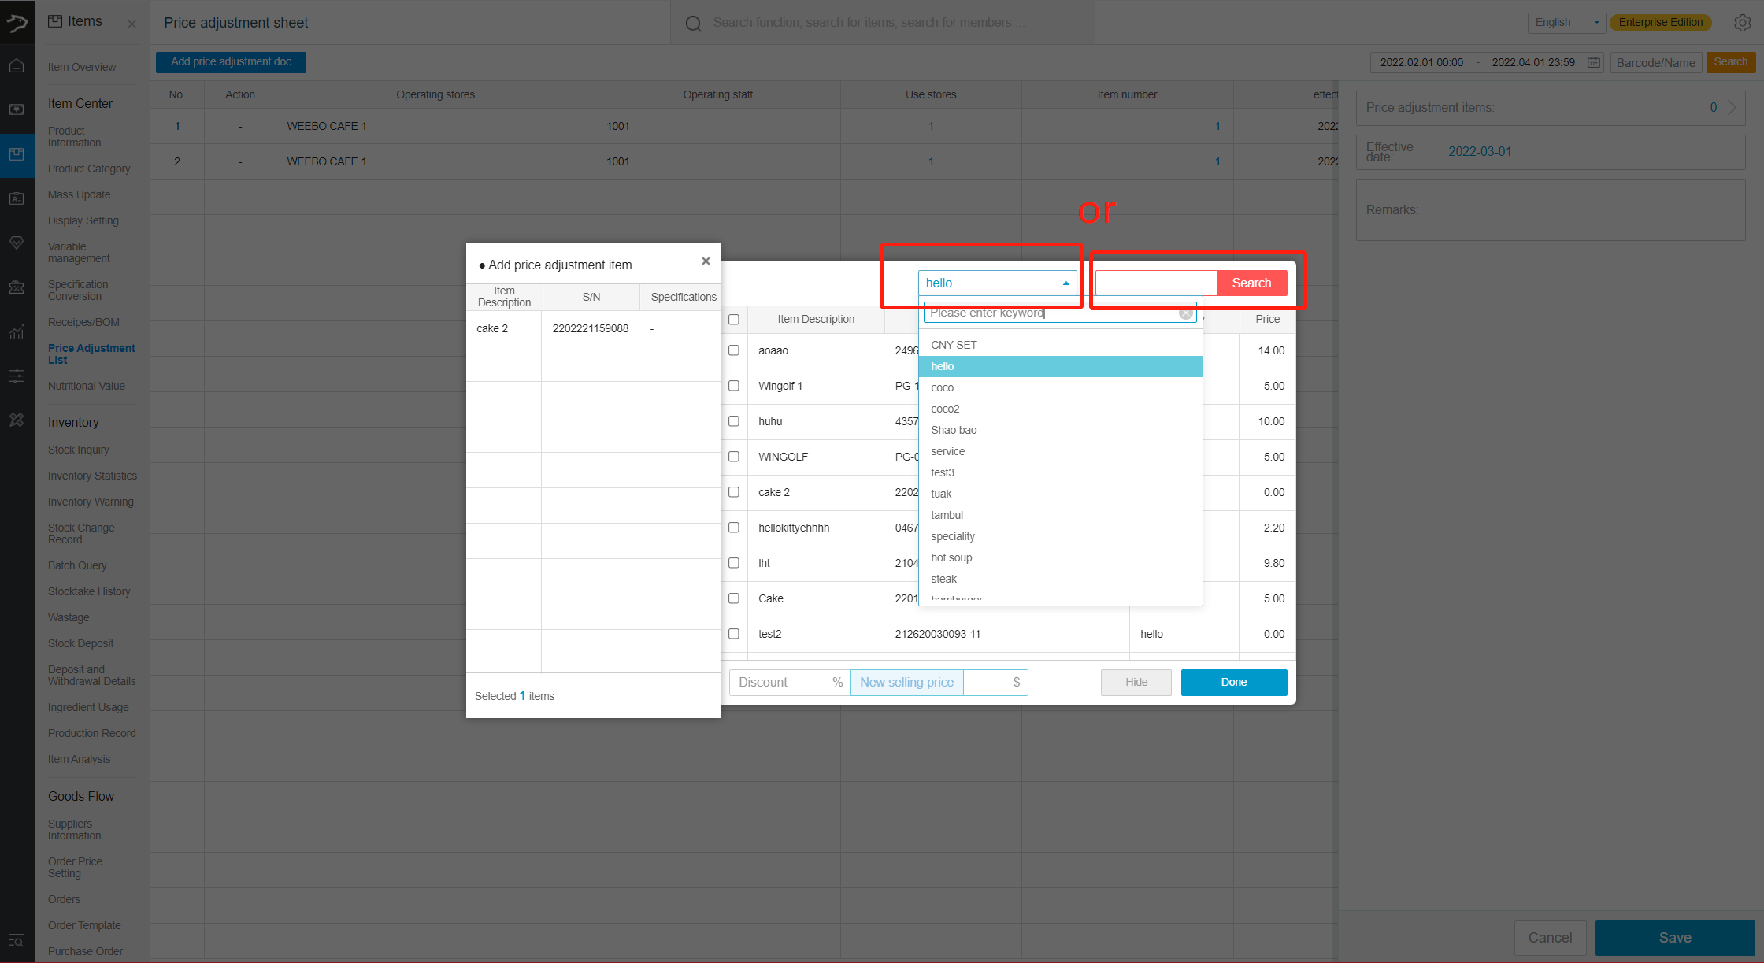The height and width of the screenshot is (963, 1764).
Task: Toggle the select-all checkbox in the item table header
Action: pos(734,319)
